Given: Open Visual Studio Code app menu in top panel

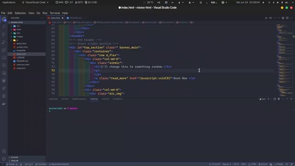Looking at the screenshot, I should [35, 2].
